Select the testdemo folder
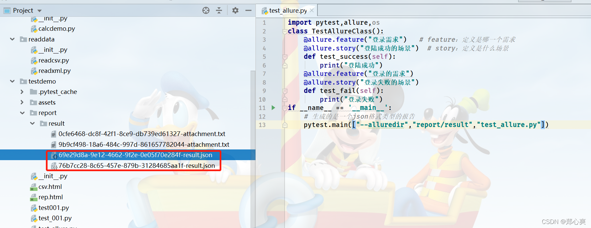The height and width of the screenshot is (228, 591). pos(42,81)
